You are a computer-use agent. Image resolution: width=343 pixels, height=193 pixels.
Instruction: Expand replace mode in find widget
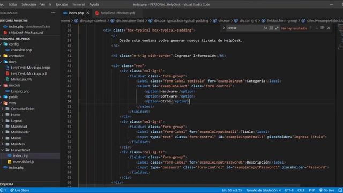tap(224, 28)
